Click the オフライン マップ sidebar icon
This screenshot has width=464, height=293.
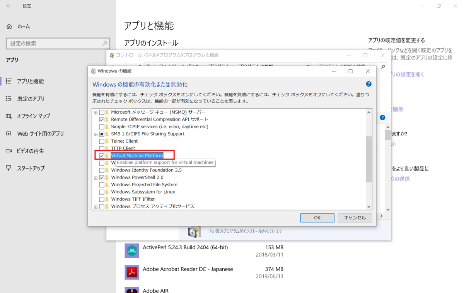[x=9, y=116]
